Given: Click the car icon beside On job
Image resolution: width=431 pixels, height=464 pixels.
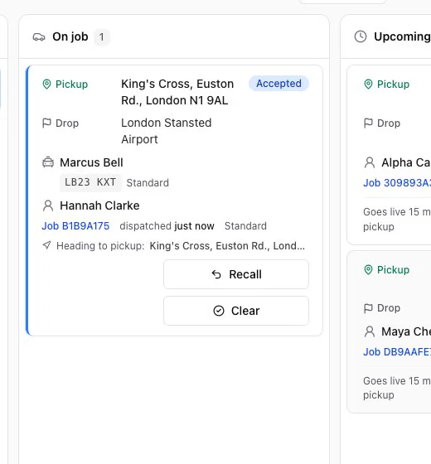Looking at the screenshot, I should 39,37.
